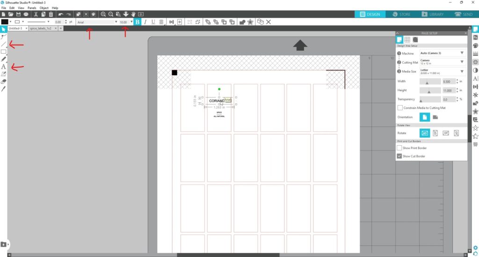Toggle Italic text formatting
This screenshot has height=257, width=479.
click(145, 22)
